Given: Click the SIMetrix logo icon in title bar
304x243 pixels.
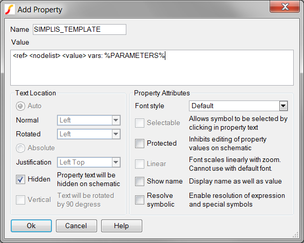Looking at the screenshot, I should tap(9, 10).
